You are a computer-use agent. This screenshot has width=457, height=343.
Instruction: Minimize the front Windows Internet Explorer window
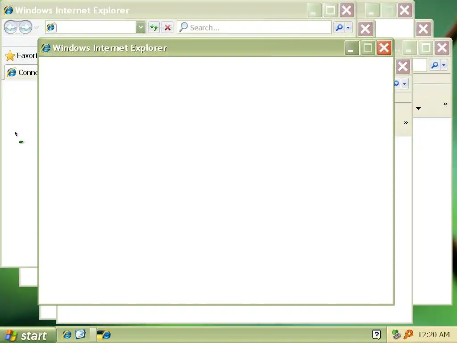point(351,48)
